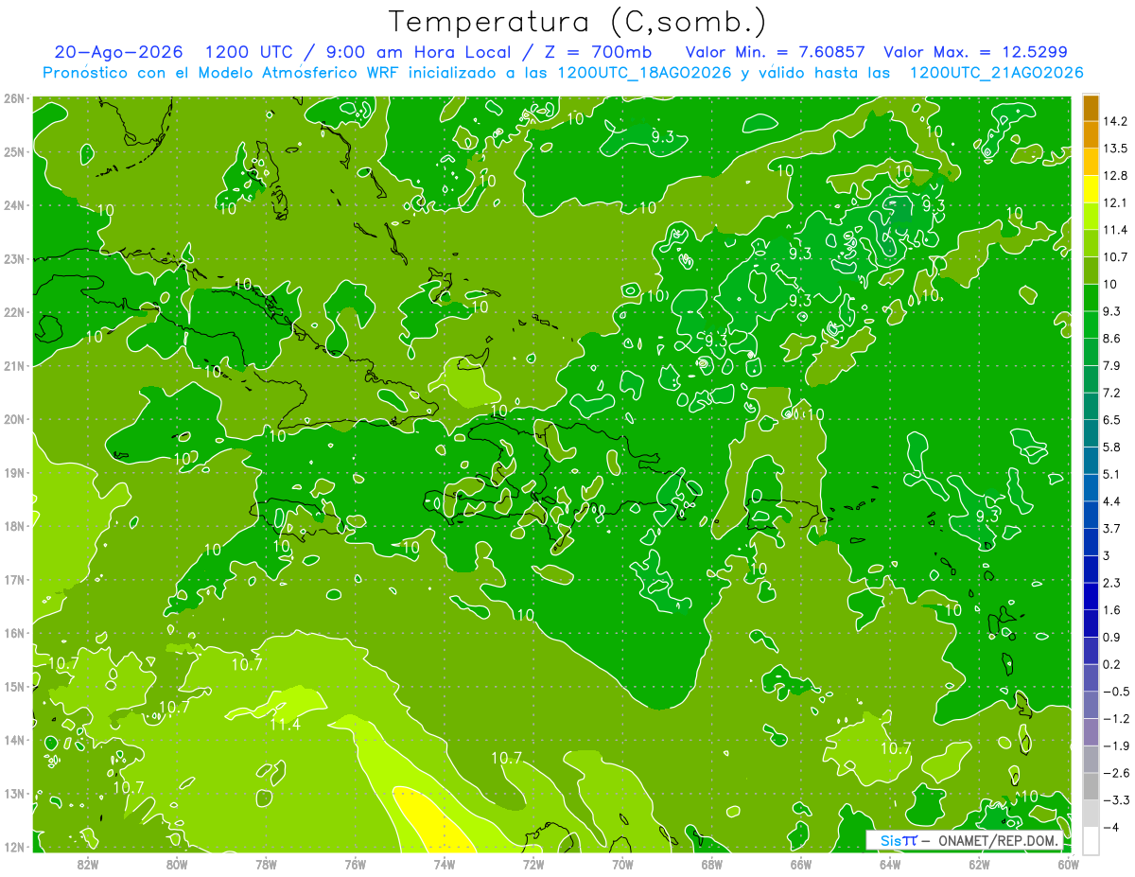This screenshot has width=1135, height=877.
Task: Click the title "Temperatura (C,somb.)"
Action: tap(577, 22)
